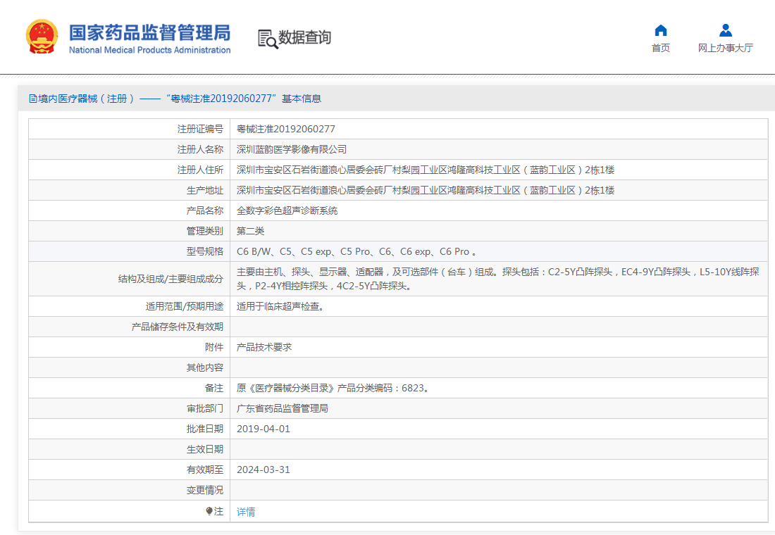775x535 pixels.
Task: Open the 首页 home icon
Action: point(661,31)
